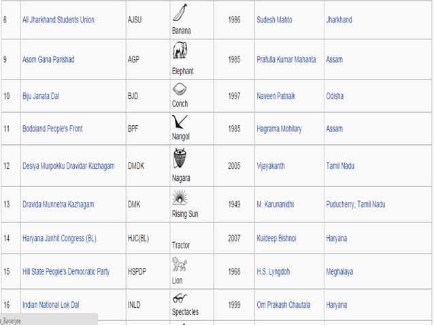Open the Rising Sun symbol image

click(180, 197)
